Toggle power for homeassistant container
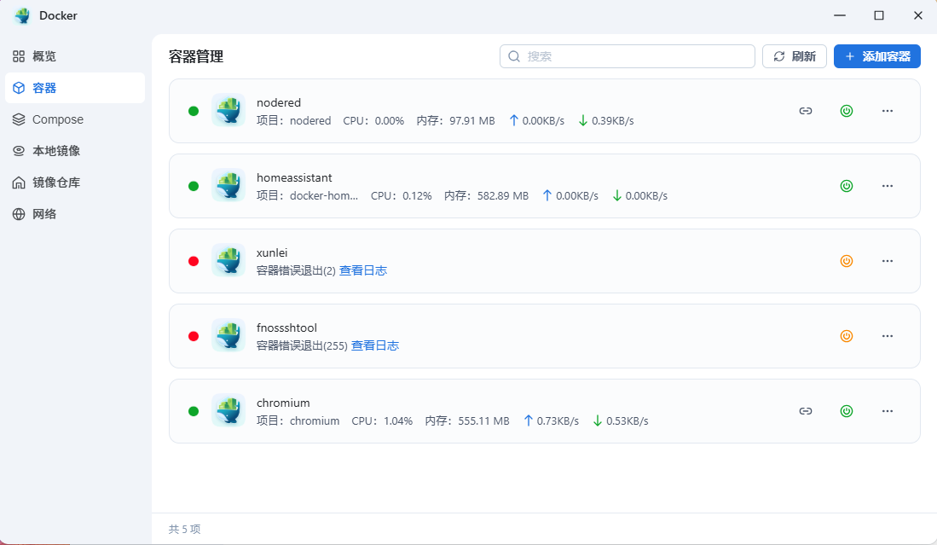The image size is (937, 545). 846,186
